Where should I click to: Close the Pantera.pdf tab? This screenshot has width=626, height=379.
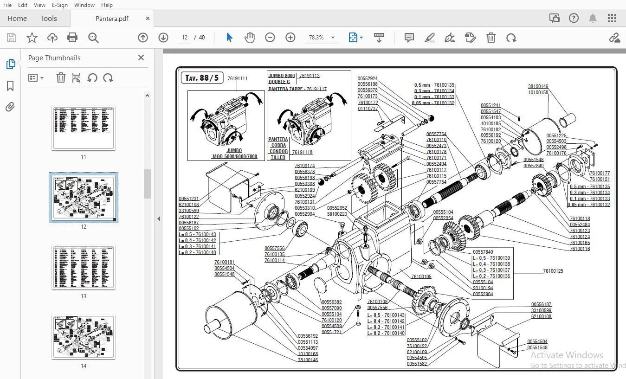pyautogui.click(x=148, y=19)
